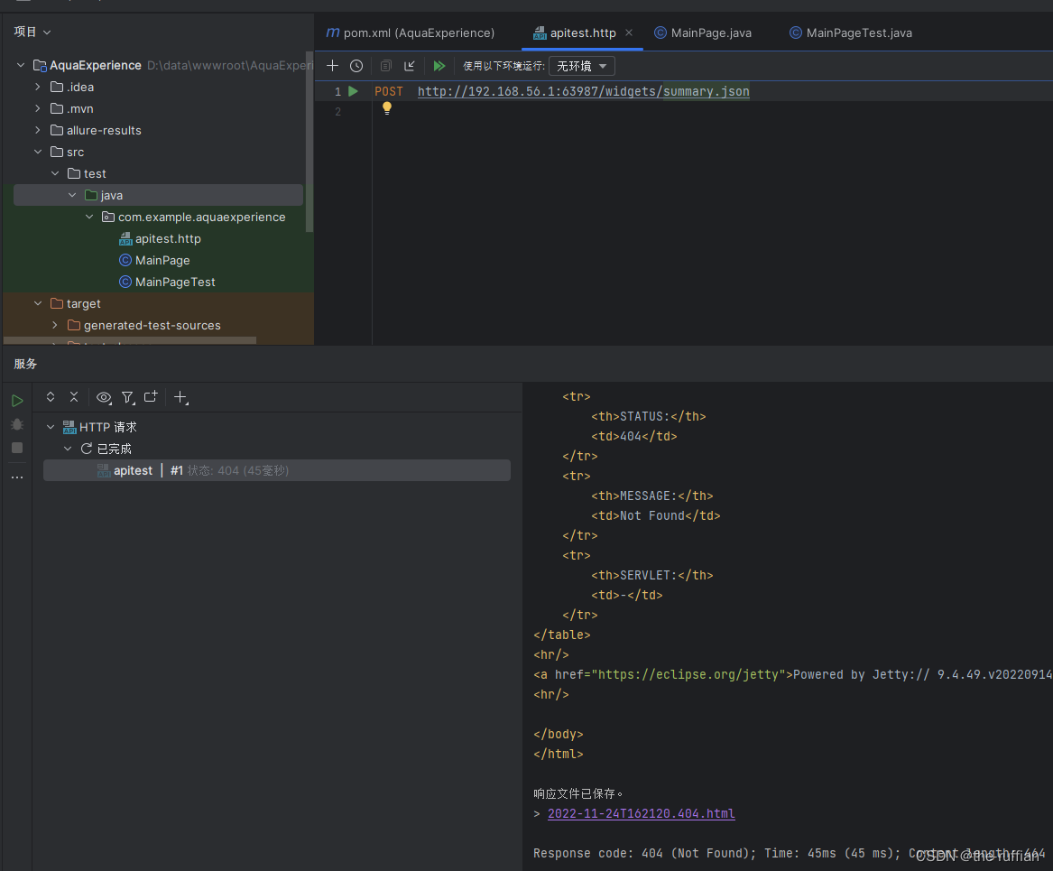This screenshot has width=1053, height=871.
Task: Expand the allure-results folder
Action: (x=38, y=130)
